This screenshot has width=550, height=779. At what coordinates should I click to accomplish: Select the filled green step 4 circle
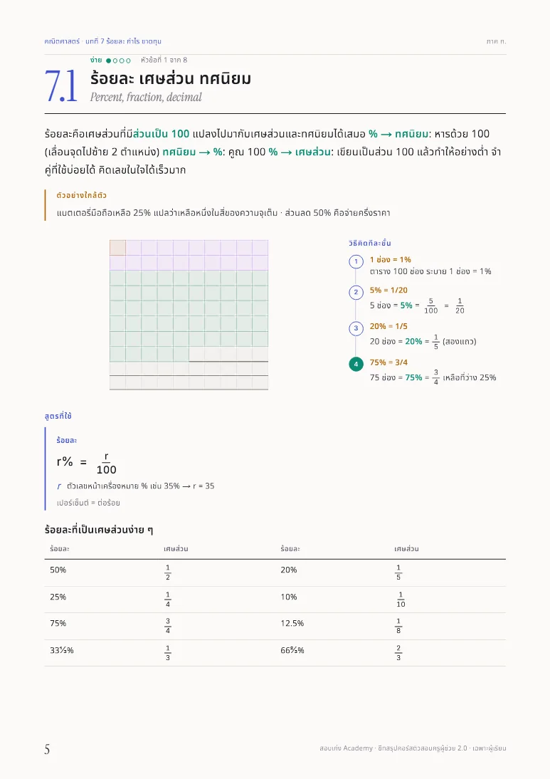356,364
